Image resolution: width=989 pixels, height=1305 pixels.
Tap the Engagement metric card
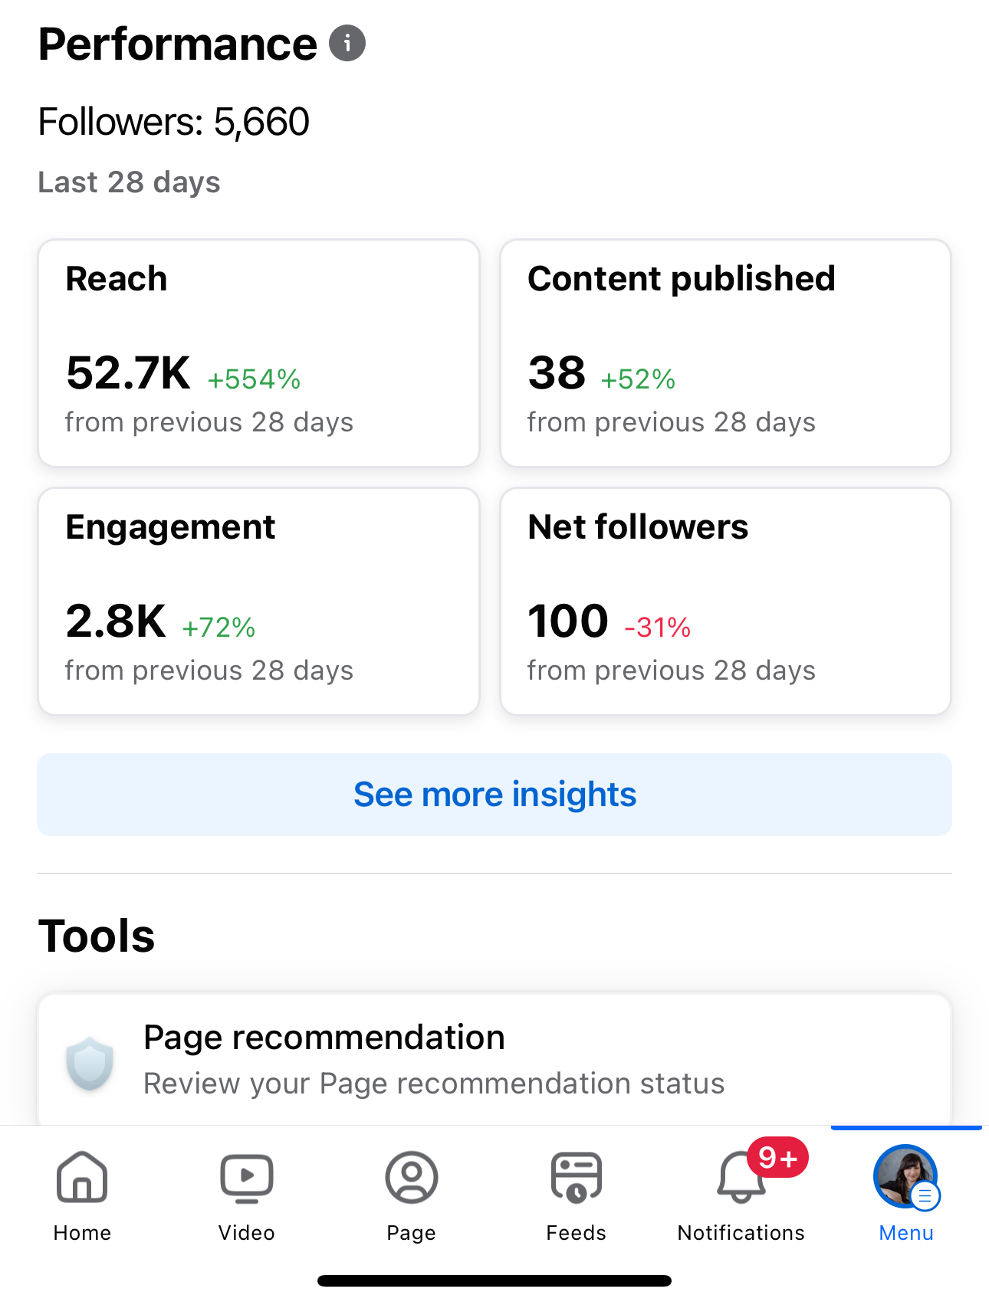258,602
